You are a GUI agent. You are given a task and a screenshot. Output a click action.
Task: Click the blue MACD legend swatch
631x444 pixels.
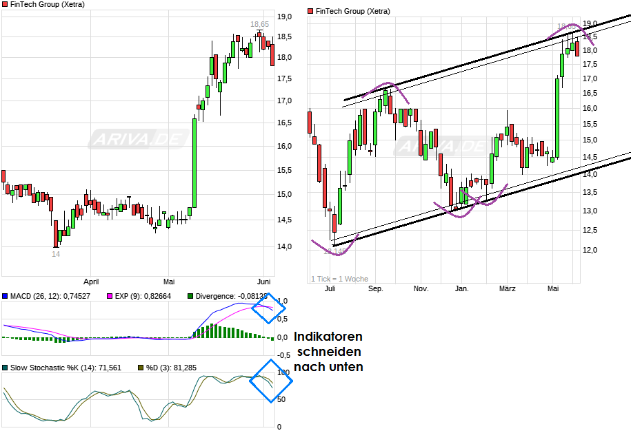[5, 296]
